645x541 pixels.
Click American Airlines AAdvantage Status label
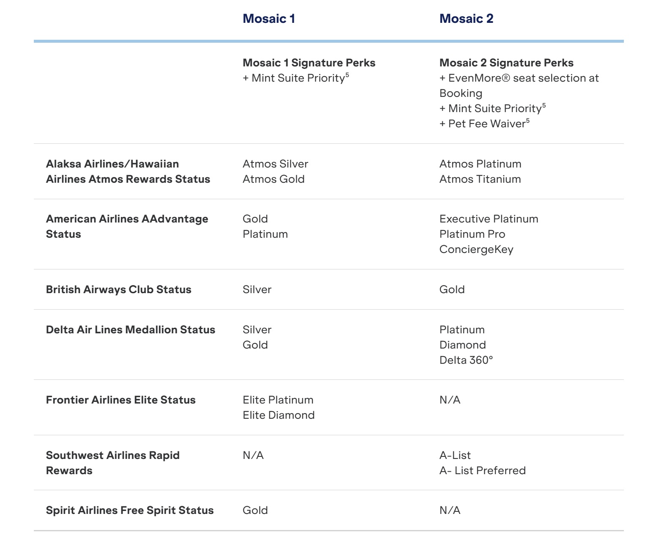tap(127, 226)
